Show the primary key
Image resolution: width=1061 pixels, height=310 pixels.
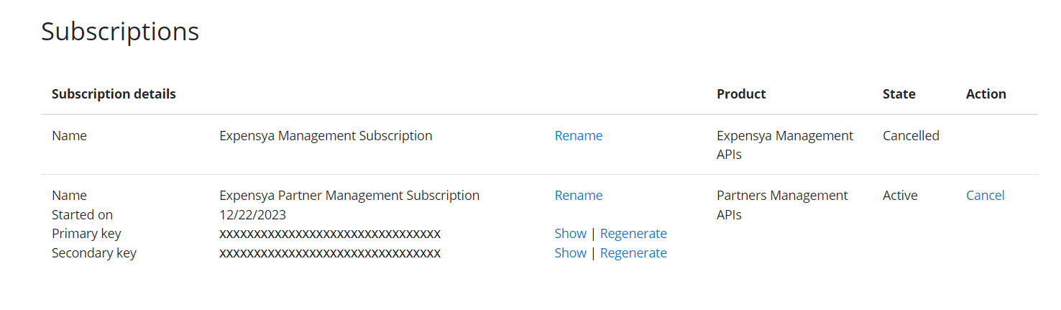570,234
